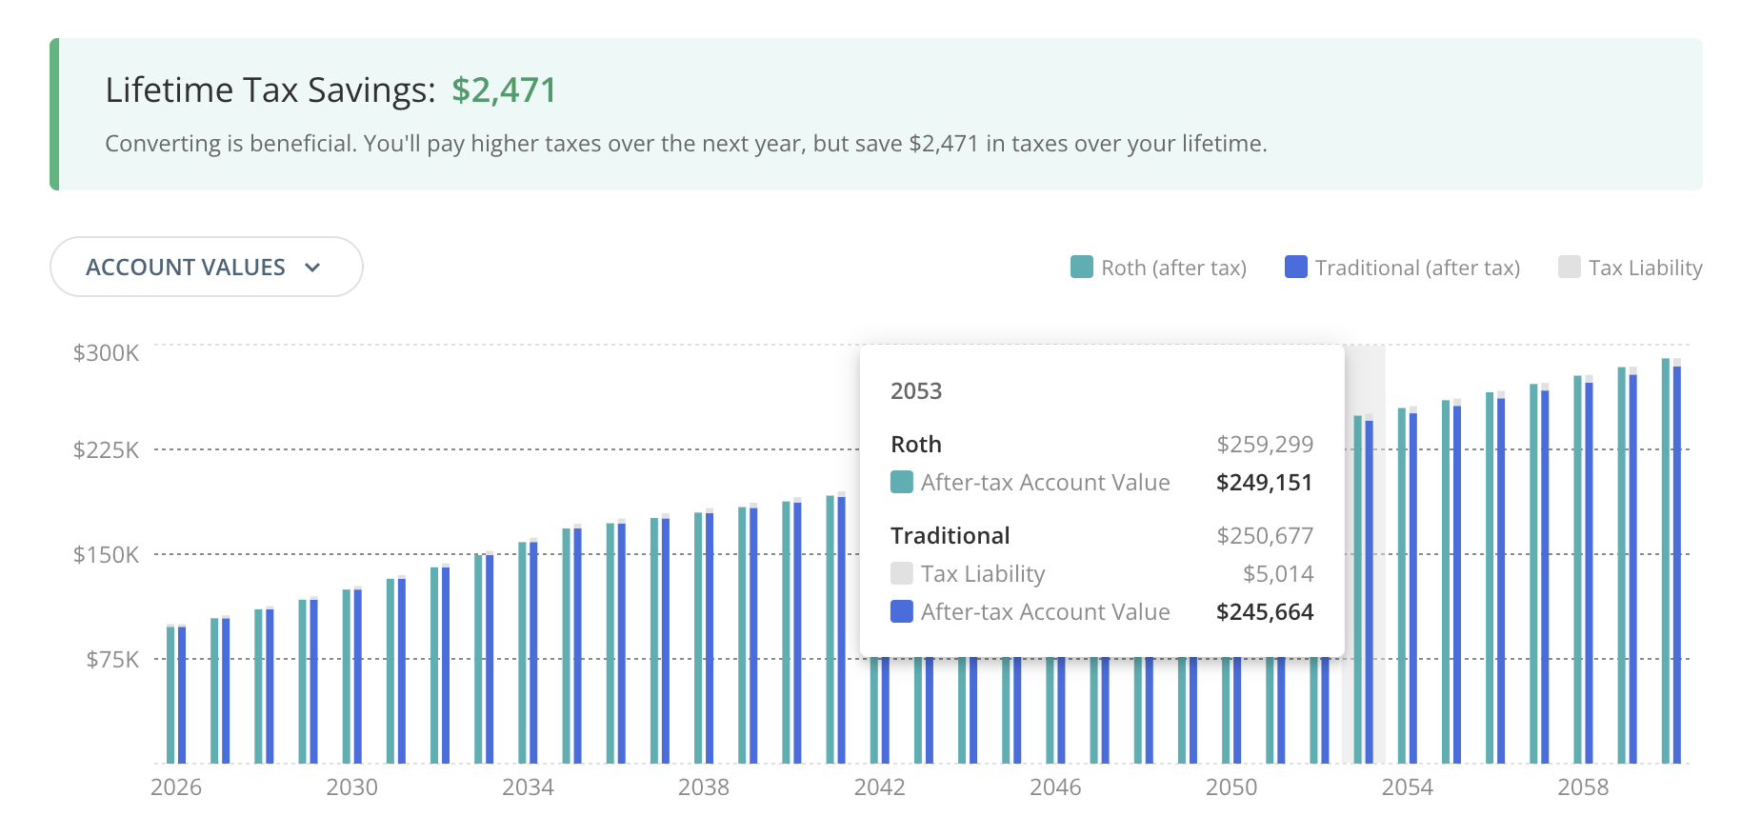Click the Roth total $259,299 in tooltip
1741x836 pixels.
(1265, 445)
